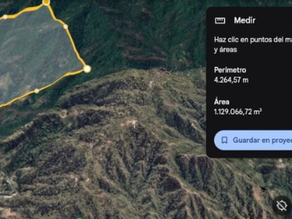Image resolution: width=292 pixels, height=219 pixels.
Task: Click midpoint handle on polygon's upper-right edge
Action: tap(65, 26)
